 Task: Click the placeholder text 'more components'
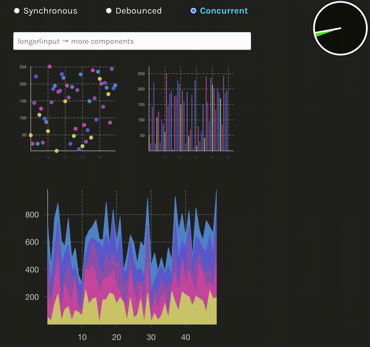point(102,41)
